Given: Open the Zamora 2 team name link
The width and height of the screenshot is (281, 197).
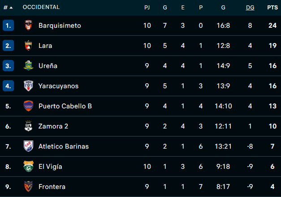Looking at the screenshot, I should pyautogui.click(x=53, y=126).
